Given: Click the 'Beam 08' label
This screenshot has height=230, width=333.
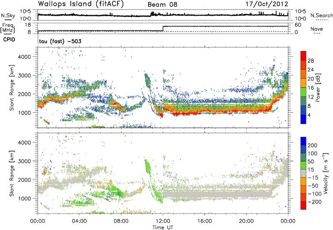Looking at the screenshot, I should [162, 5].
